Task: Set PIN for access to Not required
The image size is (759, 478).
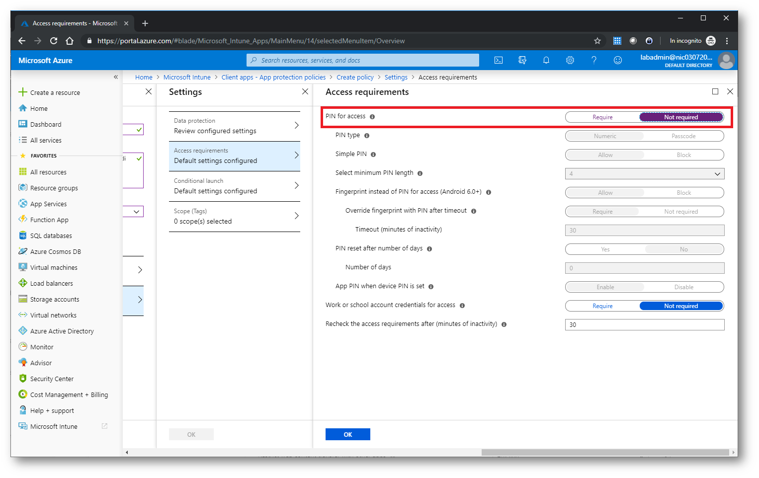Action: click(x=681, y=117)
